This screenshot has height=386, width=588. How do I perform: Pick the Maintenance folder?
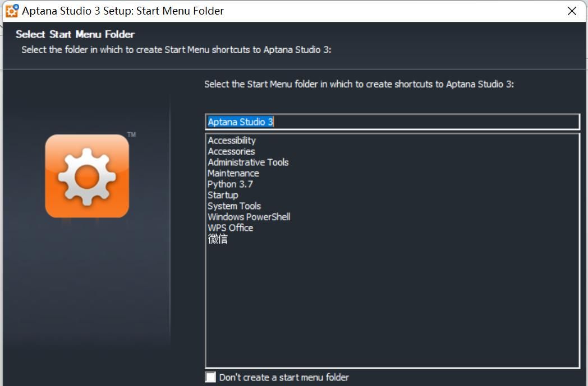(x=233, y=173)
